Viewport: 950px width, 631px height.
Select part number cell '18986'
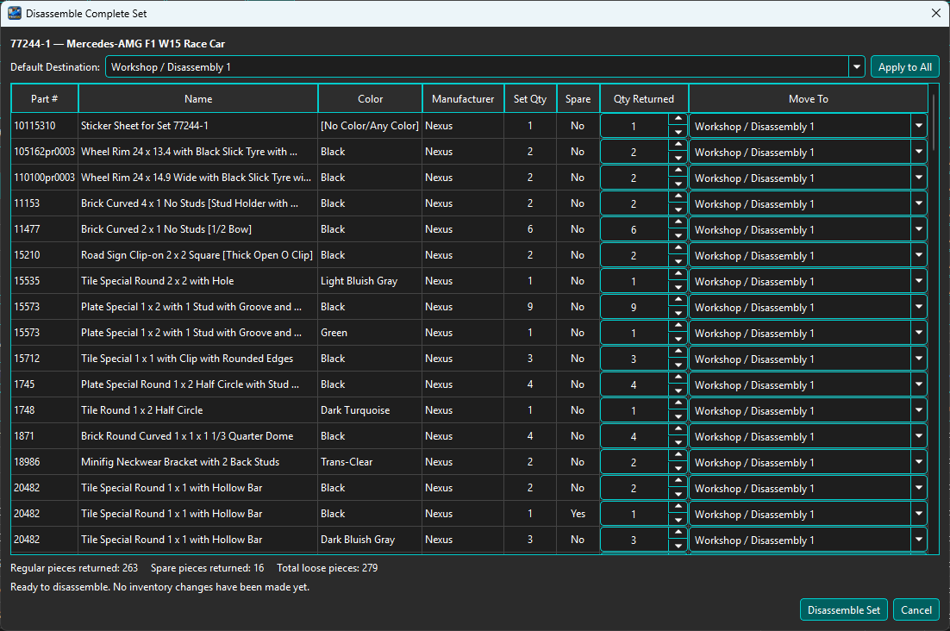tap(44, 462)
